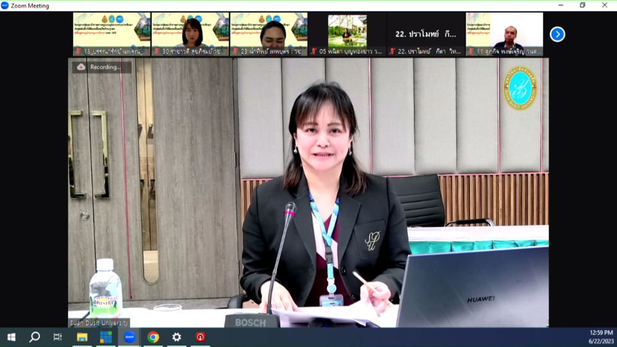617x347 pixels.
Task: Open Google Chrome from the taskbar
Action: tap(153, 337)
